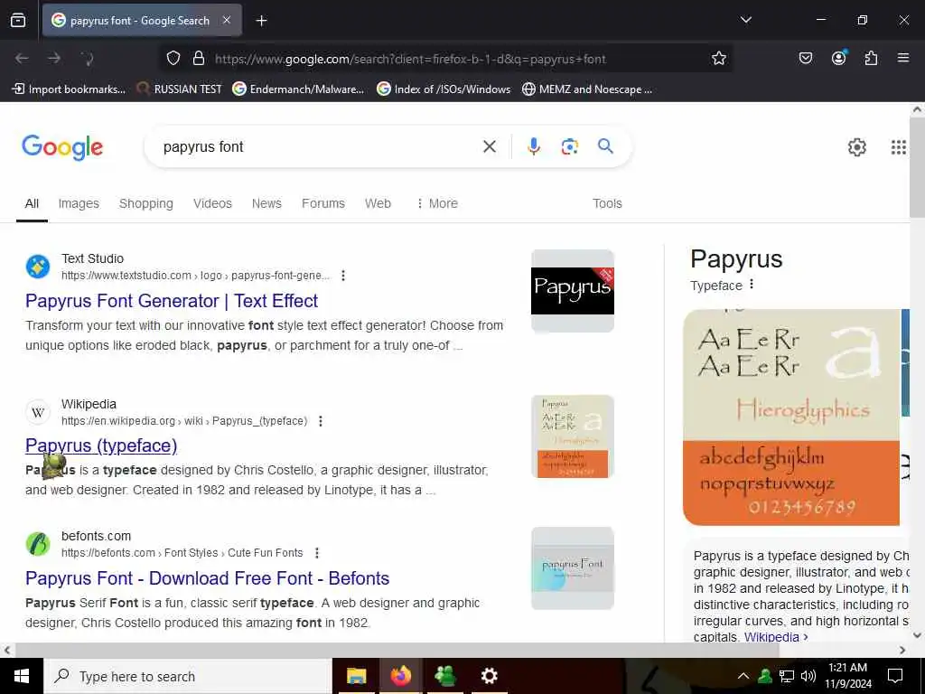
Task: Switch to the News tab
Action: coord(266,203)
